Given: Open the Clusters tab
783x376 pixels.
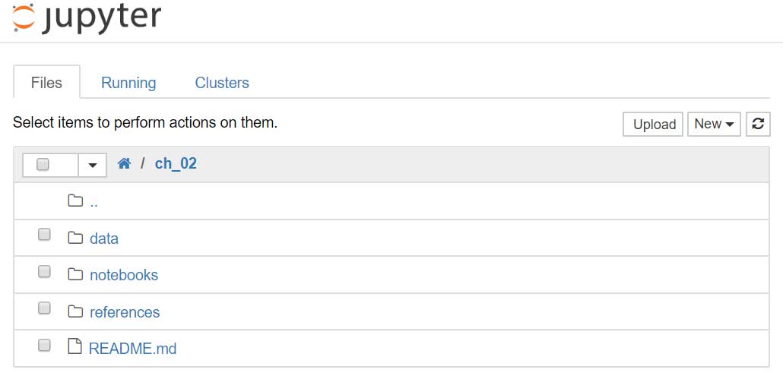Looking at the screenshot, I should click(222, 83).
